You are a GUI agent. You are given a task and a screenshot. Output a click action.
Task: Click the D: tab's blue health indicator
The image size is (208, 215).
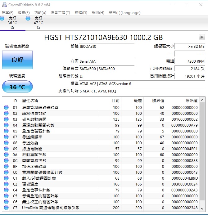tap(2, 18)
